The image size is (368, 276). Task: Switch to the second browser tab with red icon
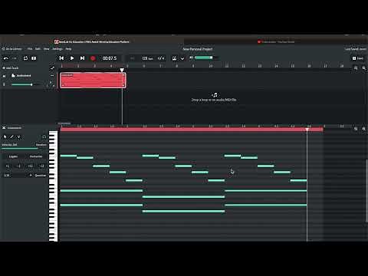pyautogui.click(x=276, y=41)
